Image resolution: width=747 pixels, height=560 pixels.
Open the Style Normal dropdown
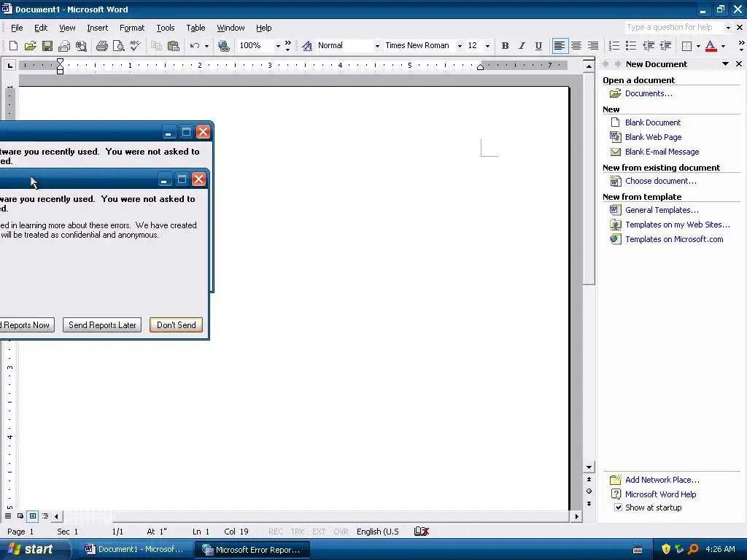pyautogui.click(x=377, y=46)
